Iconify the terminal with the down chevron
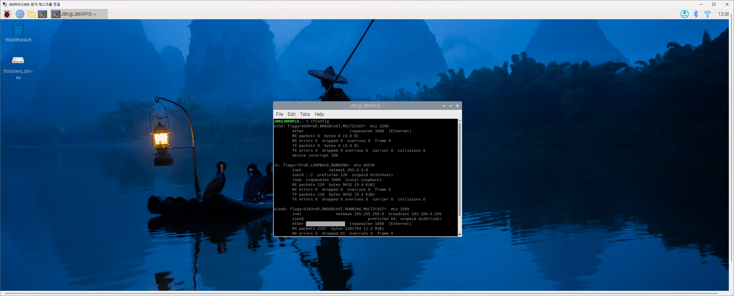734x296 pixels. (x=443, y=106)
